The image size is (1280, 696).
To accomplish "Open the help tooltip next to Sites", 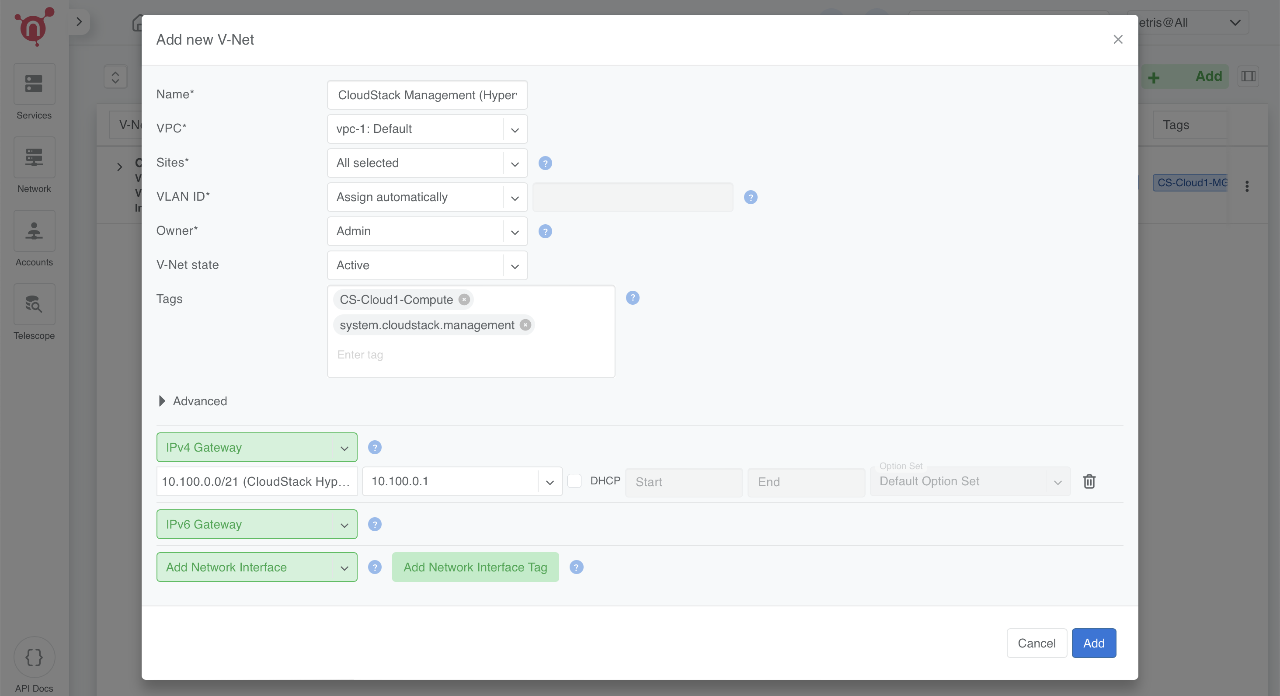I will [x=545, y=163].
